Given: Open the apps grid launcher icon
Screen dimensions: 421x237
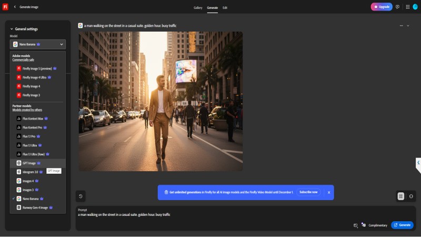Looking at the screenshot, I should tap(407, 7).
